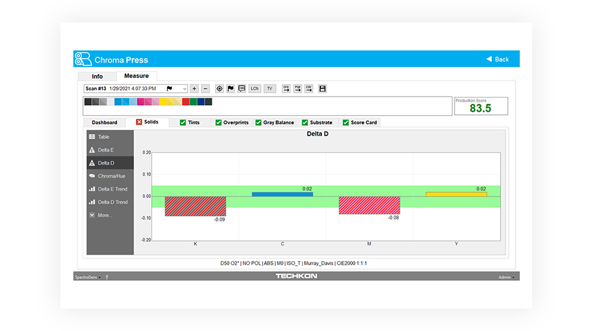Switch to the Info tab
Screen dimensions: 592x331
tap(97, 76)
